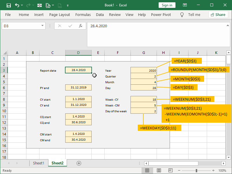
Task: Expand the Name Box dropdown arrow
Action: (x=42, y=26)
